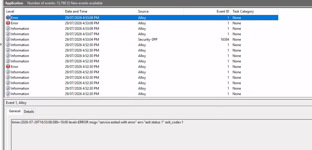Click the Event ID column header
312x150 pixels.
coord(207,11)
